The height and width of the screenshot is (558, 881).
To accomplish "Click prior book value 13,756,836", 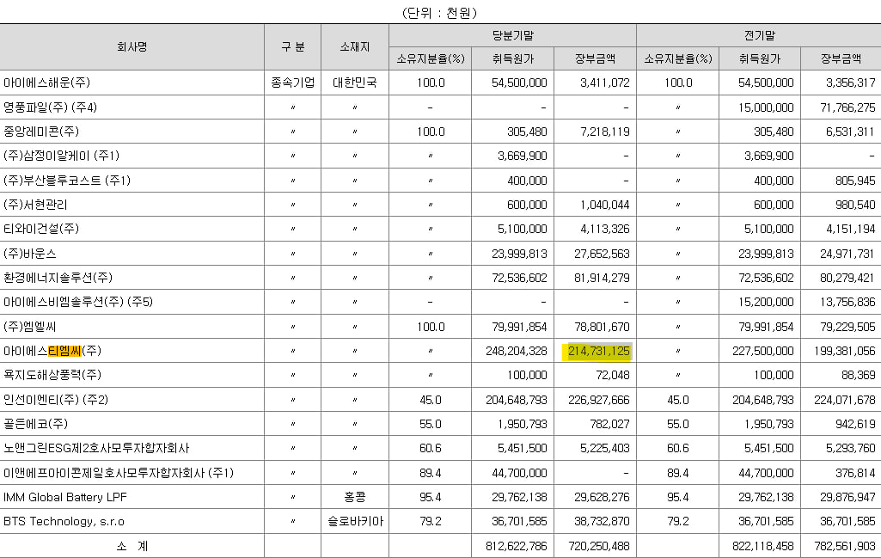I will [x=847, y=302].
